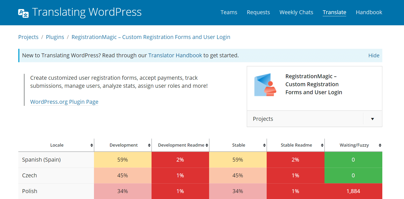Screen dimensions: 404x199
Task: Click Spanish Stable Readme 2% cell
Action: click(295, 160)
